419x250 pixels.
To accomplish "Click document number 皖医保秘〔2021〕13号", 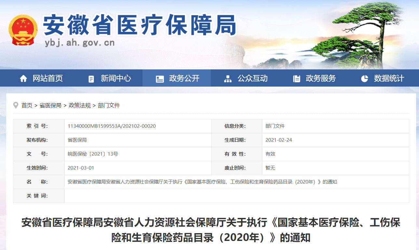I will pyautogui.click(x=93, y=154).
